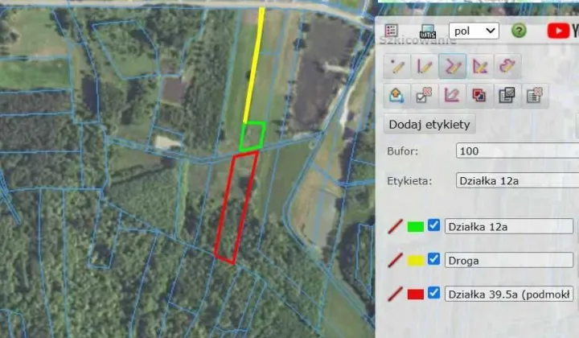
Task: Click the yellow road line on the map
Action: pyautogui.click(x=253, y=65)
